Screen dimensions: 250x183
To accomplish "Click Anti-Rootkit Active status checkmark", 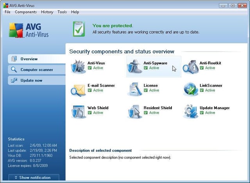I will [x=202, y=68].
